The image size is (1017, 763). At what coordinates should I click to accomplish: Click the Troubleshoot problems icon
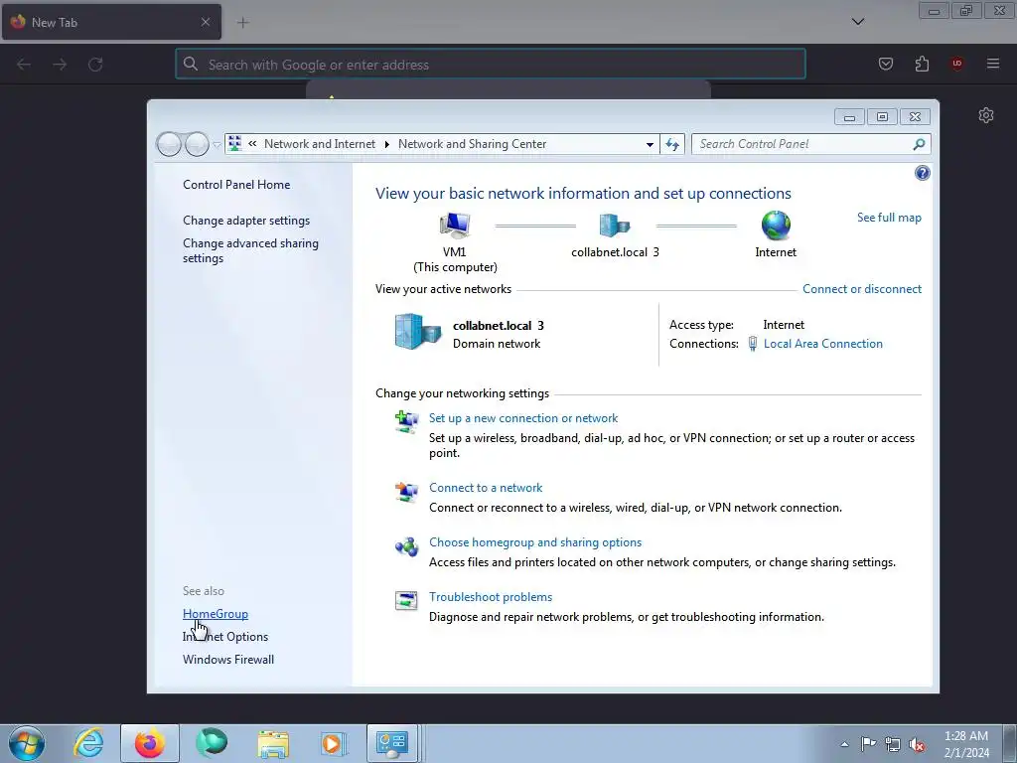point(406,601)
